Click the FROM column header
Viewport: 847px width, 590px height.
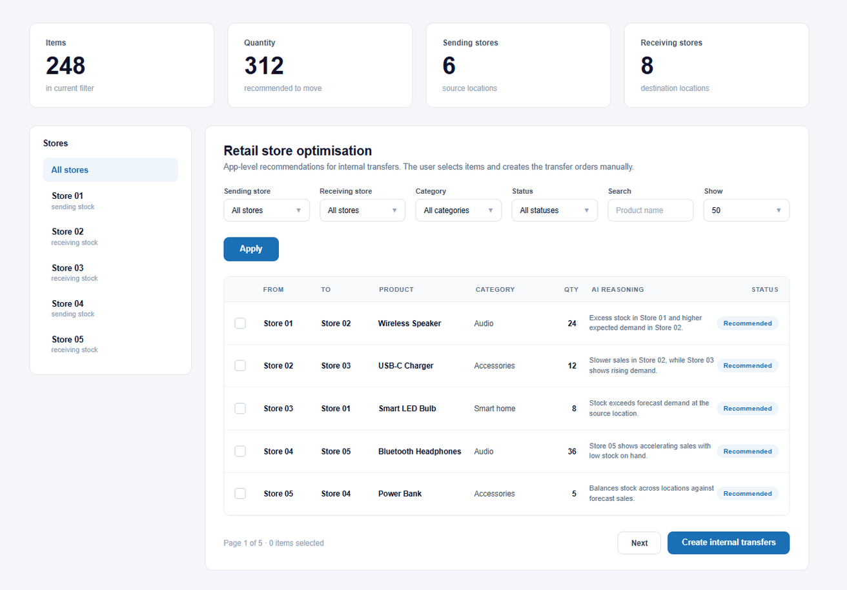pos(274,290)
